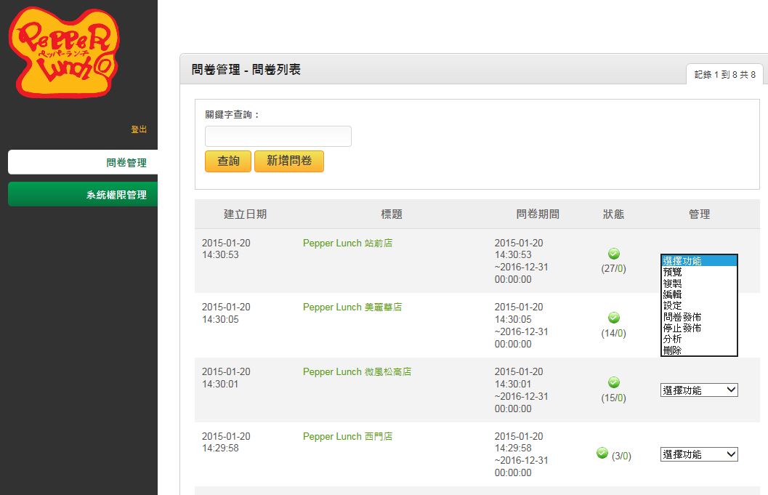Screen dimensions: 768x495
Task: Select 刪除 in the function dropdown
Action: [x=699, y=350]
